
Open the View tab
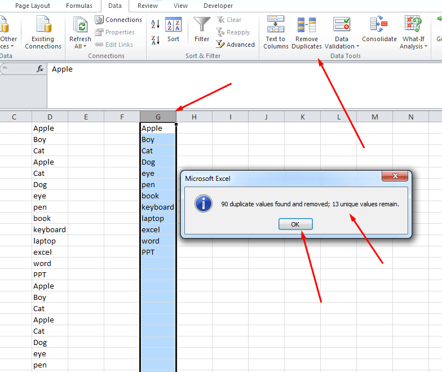[x=180, y=6]
